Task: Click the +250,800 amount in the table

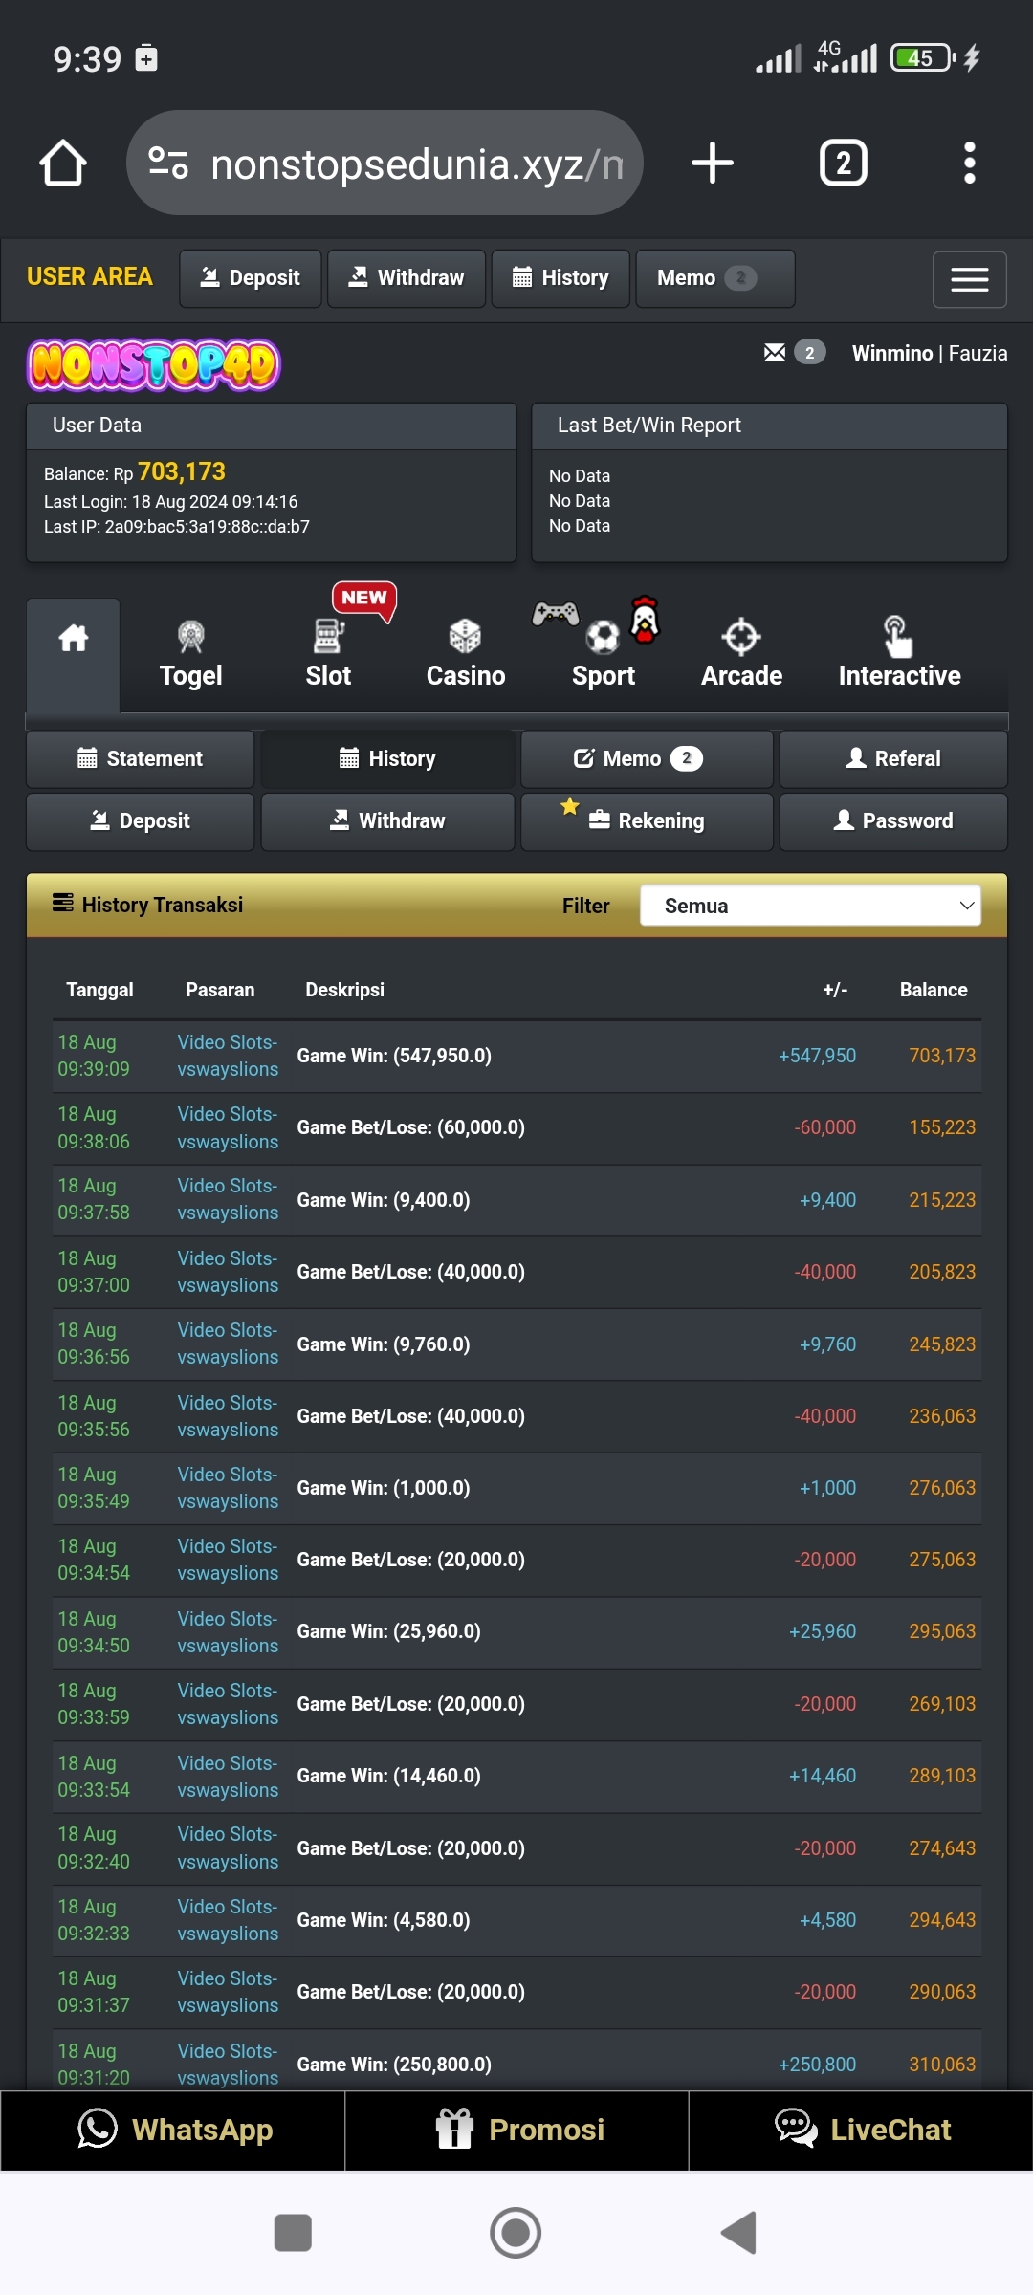Action: (x=817, y=2065)
